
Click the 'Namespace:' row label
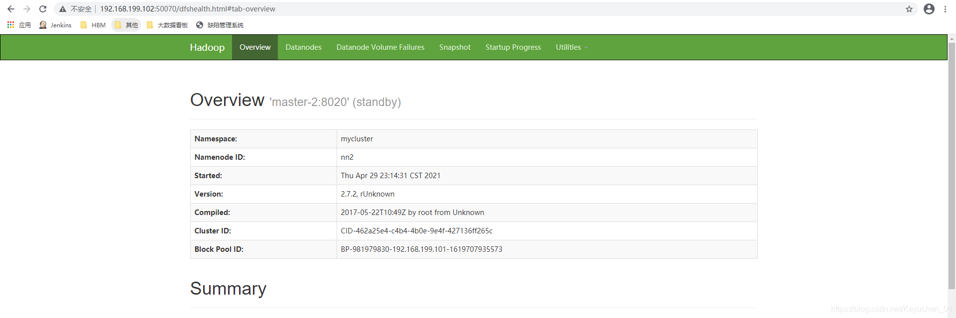point(216,139)
